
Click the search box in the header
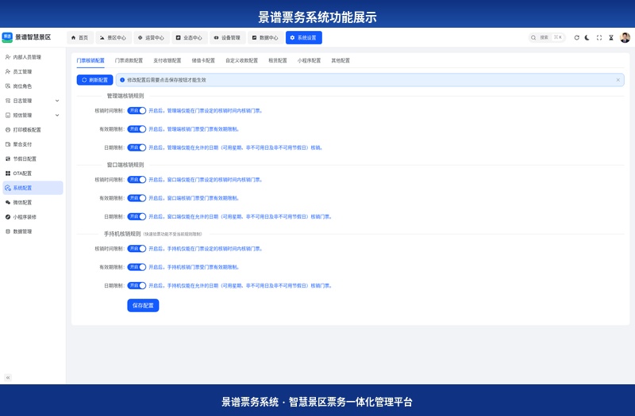pos(547,37)
